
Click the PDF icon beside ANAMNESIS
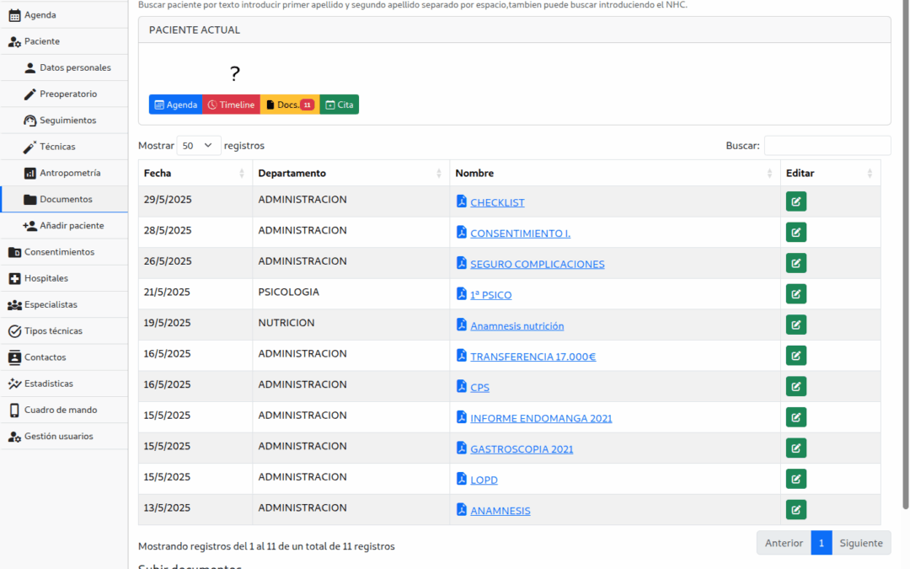[x=462, y=508]
